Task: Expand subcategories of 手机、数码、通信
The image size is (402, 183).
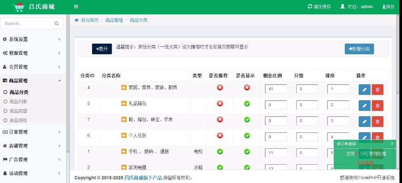Action: pos(124,151)
